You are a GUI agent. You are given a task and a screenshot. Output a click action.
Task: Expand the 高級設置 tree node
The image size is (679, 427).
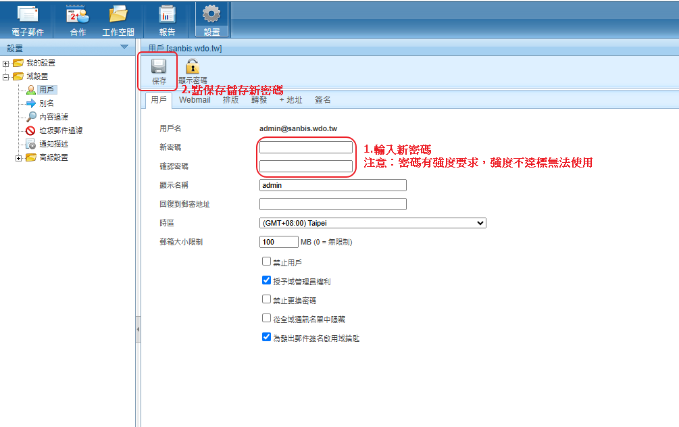pyautogui.click(x=18, y=157)
